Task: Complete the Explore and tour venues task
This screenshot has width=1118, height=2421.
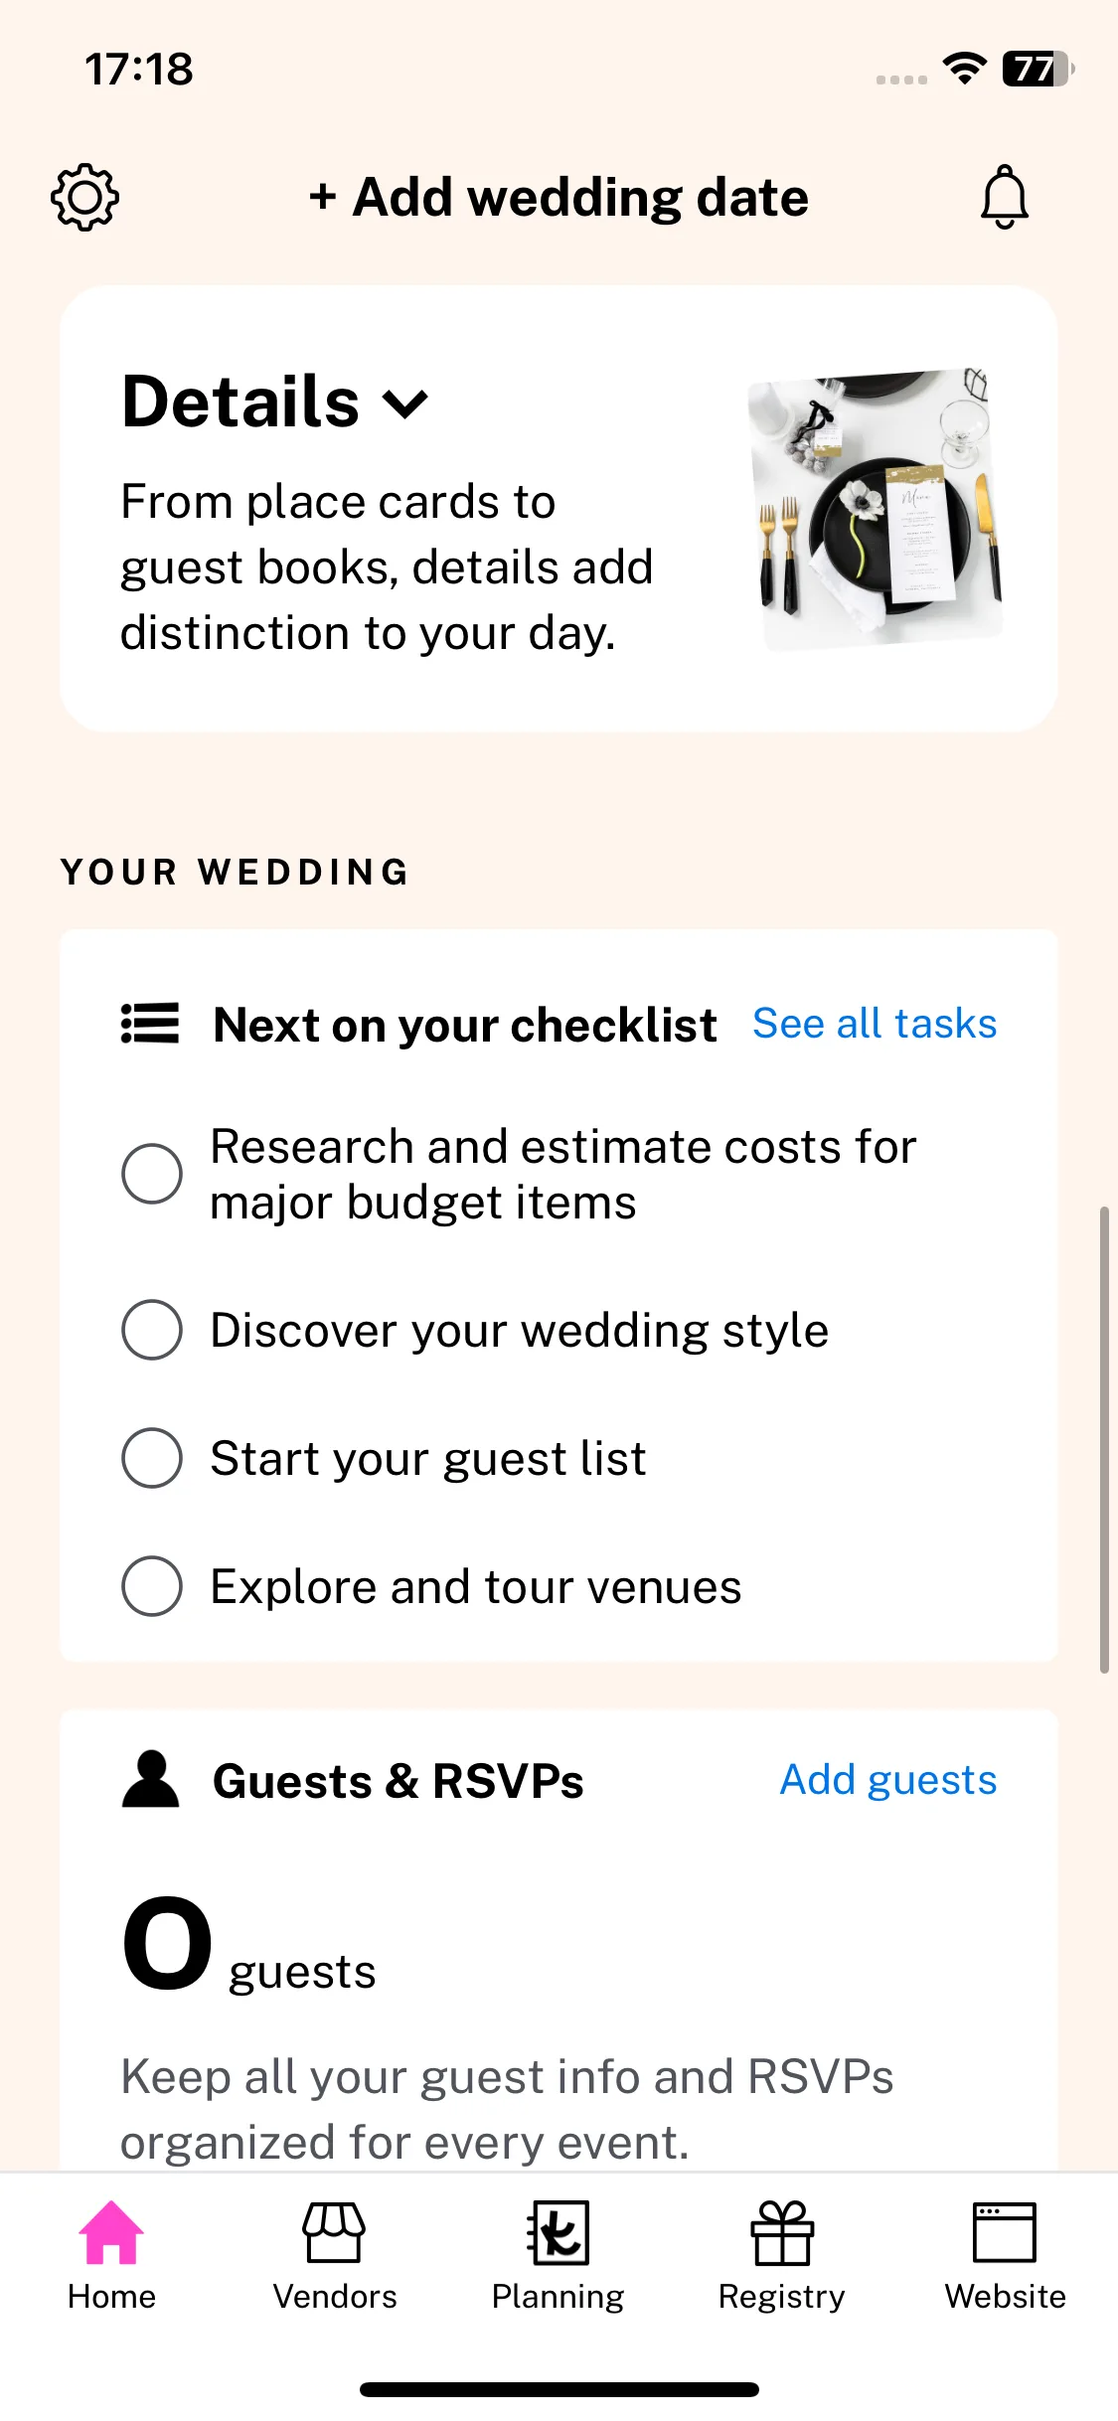Action: 152,1586
